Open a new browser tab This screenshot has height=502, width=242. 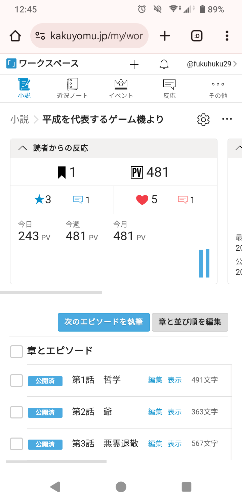165,36
